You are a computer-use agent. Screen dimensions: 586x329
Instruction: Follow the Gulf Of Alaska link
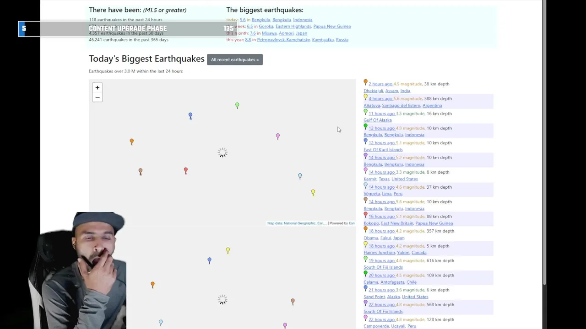(x=378, y=120)
